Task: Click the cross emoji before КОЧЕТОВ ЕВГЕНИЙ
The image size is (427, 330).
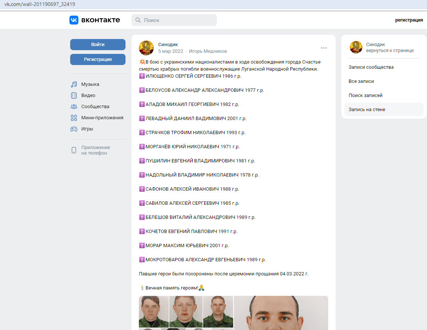Action: pos(142,232)
